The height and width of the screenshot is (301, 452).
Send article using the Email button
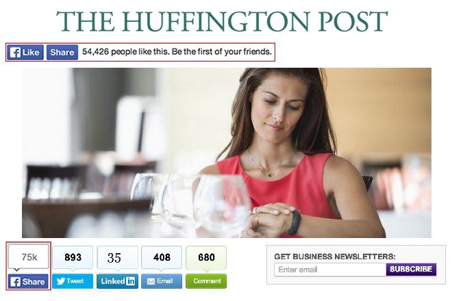(162, 281)
